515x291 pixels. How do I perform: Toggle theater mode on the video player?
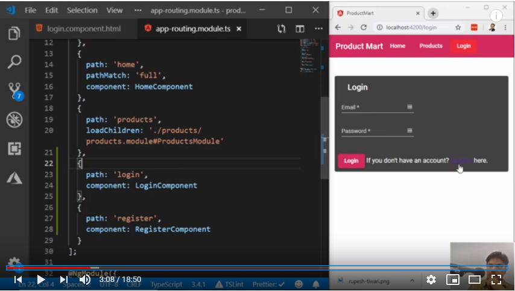475,280
